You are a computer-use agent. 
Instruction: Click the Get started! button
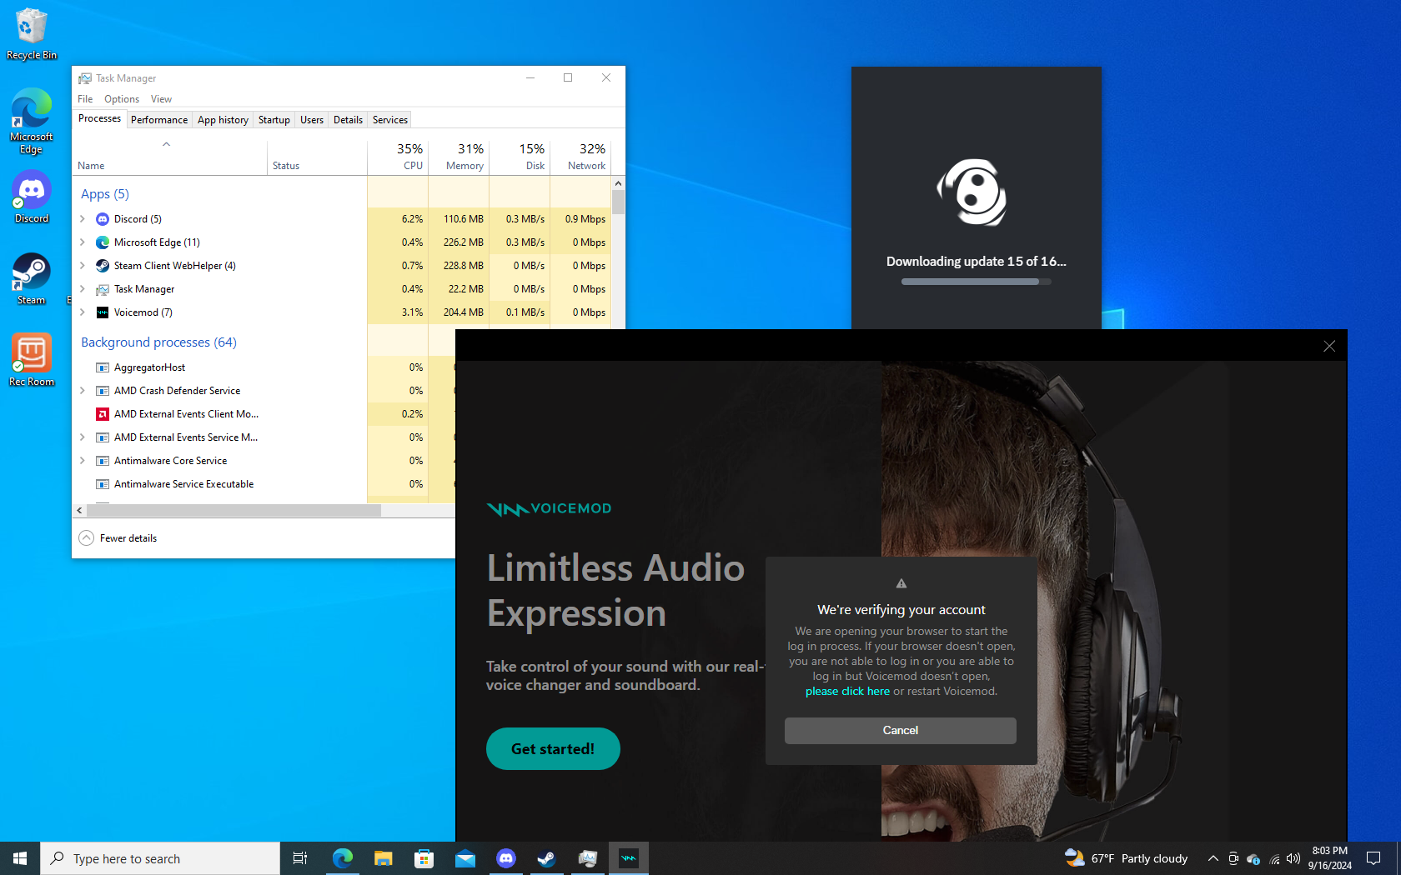coord(553,748)
